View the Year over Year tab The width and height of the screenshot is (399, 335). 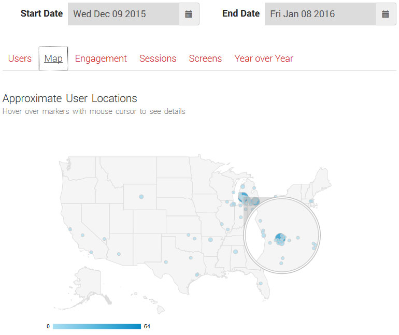tap(264, 59)
